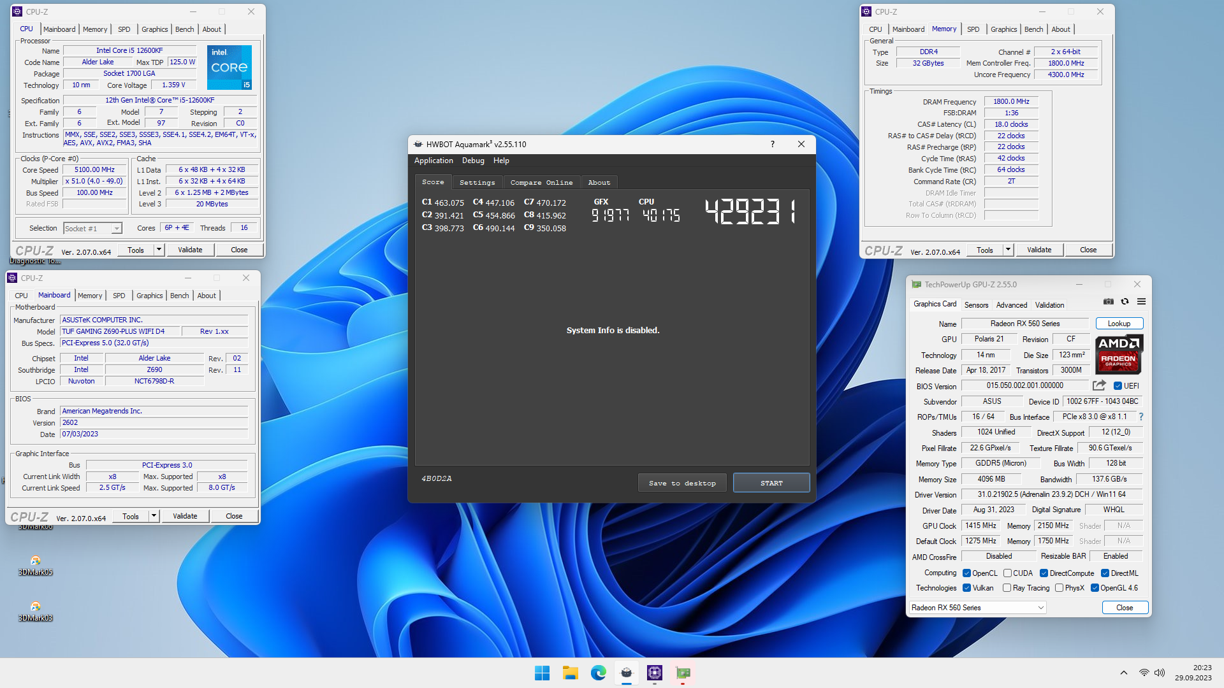This screenshot has width=1224, height=688.
Task: Click START button in Aquamark
Action: click(x=771, y=483)
